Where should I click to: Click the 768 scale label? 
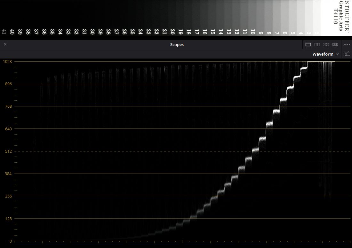pos(8,106)
